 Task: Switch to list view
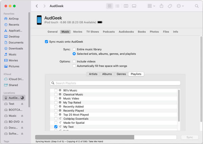117,6
